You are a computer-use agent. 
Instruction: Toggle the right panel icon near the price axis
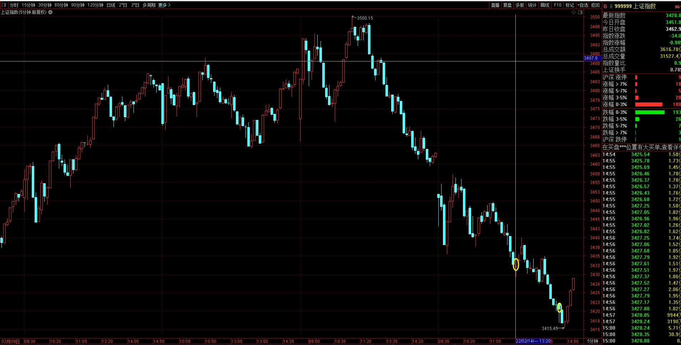tap(580, 12)
